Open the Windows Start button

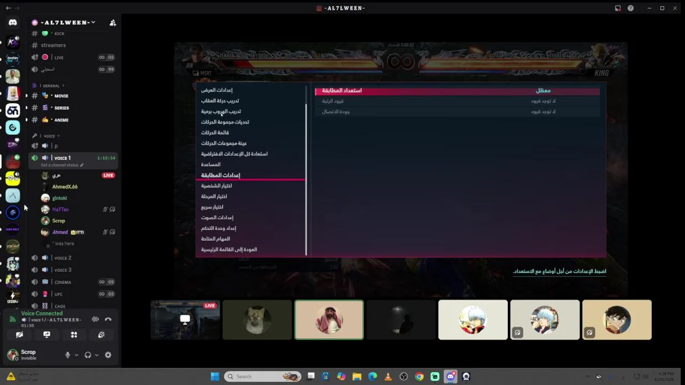point(215,376)
